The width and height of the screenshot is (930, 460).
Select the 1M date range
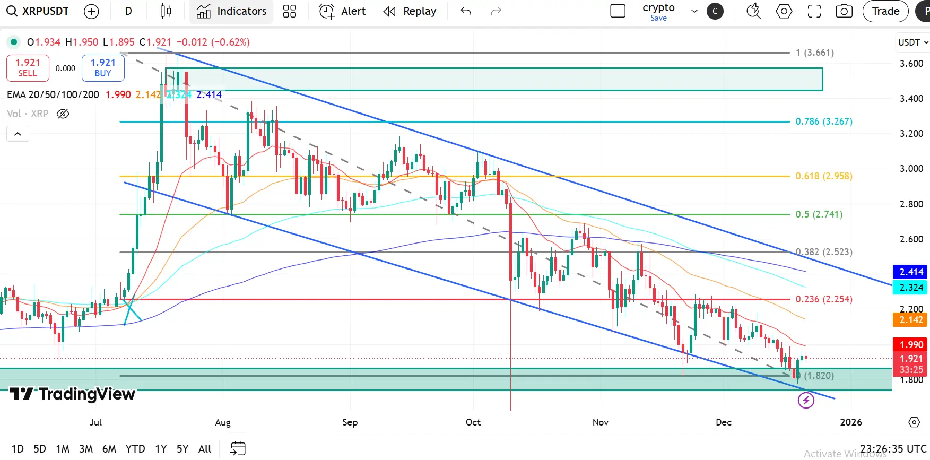(63, 449)
